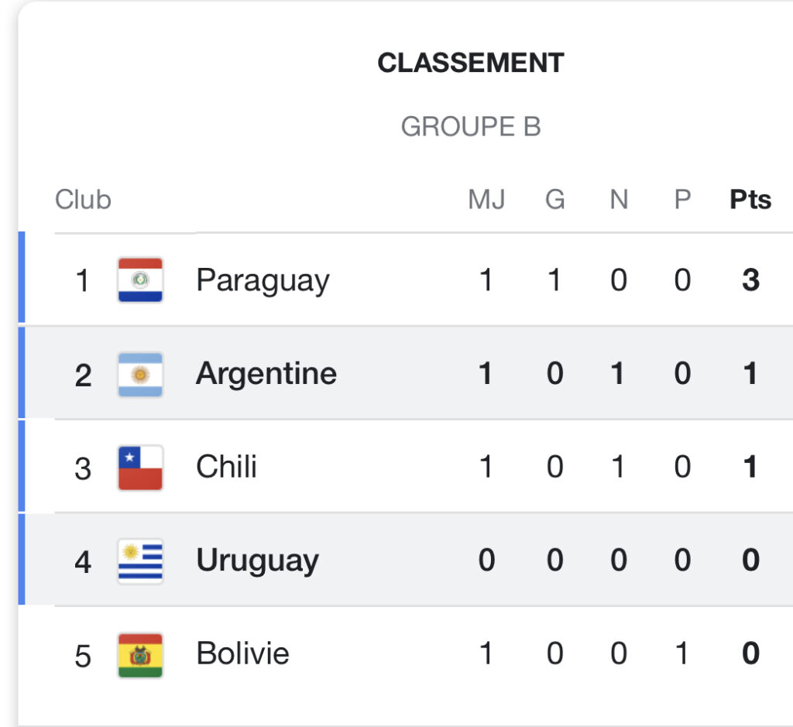The height and width of the screenshot is (727, 793).
Task: Click the Bolivia flag icon
Action: [x=140, y=655]
